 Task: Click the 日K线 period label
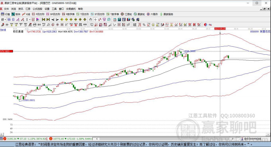click(3, 30)
